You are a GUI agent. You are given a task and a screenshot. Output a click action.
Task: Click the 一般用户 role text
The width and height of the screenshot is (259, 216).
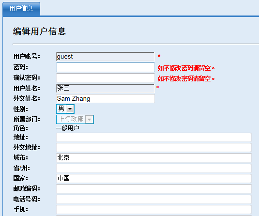pos(68,128)
